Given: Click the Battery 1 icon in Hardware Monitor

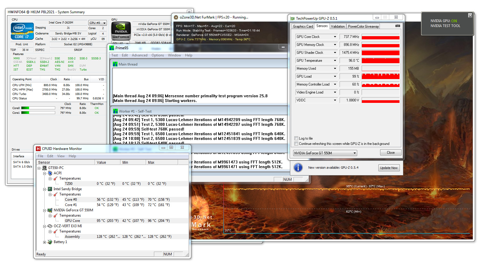Looking at the screenshot, I should click(x=50, y=242).
